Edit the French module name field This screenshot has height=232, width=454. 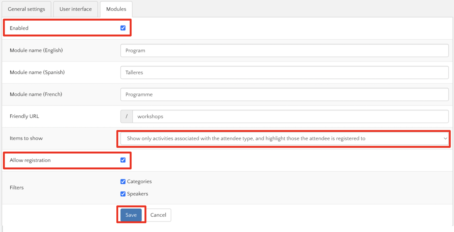click(x=284, y=94)
